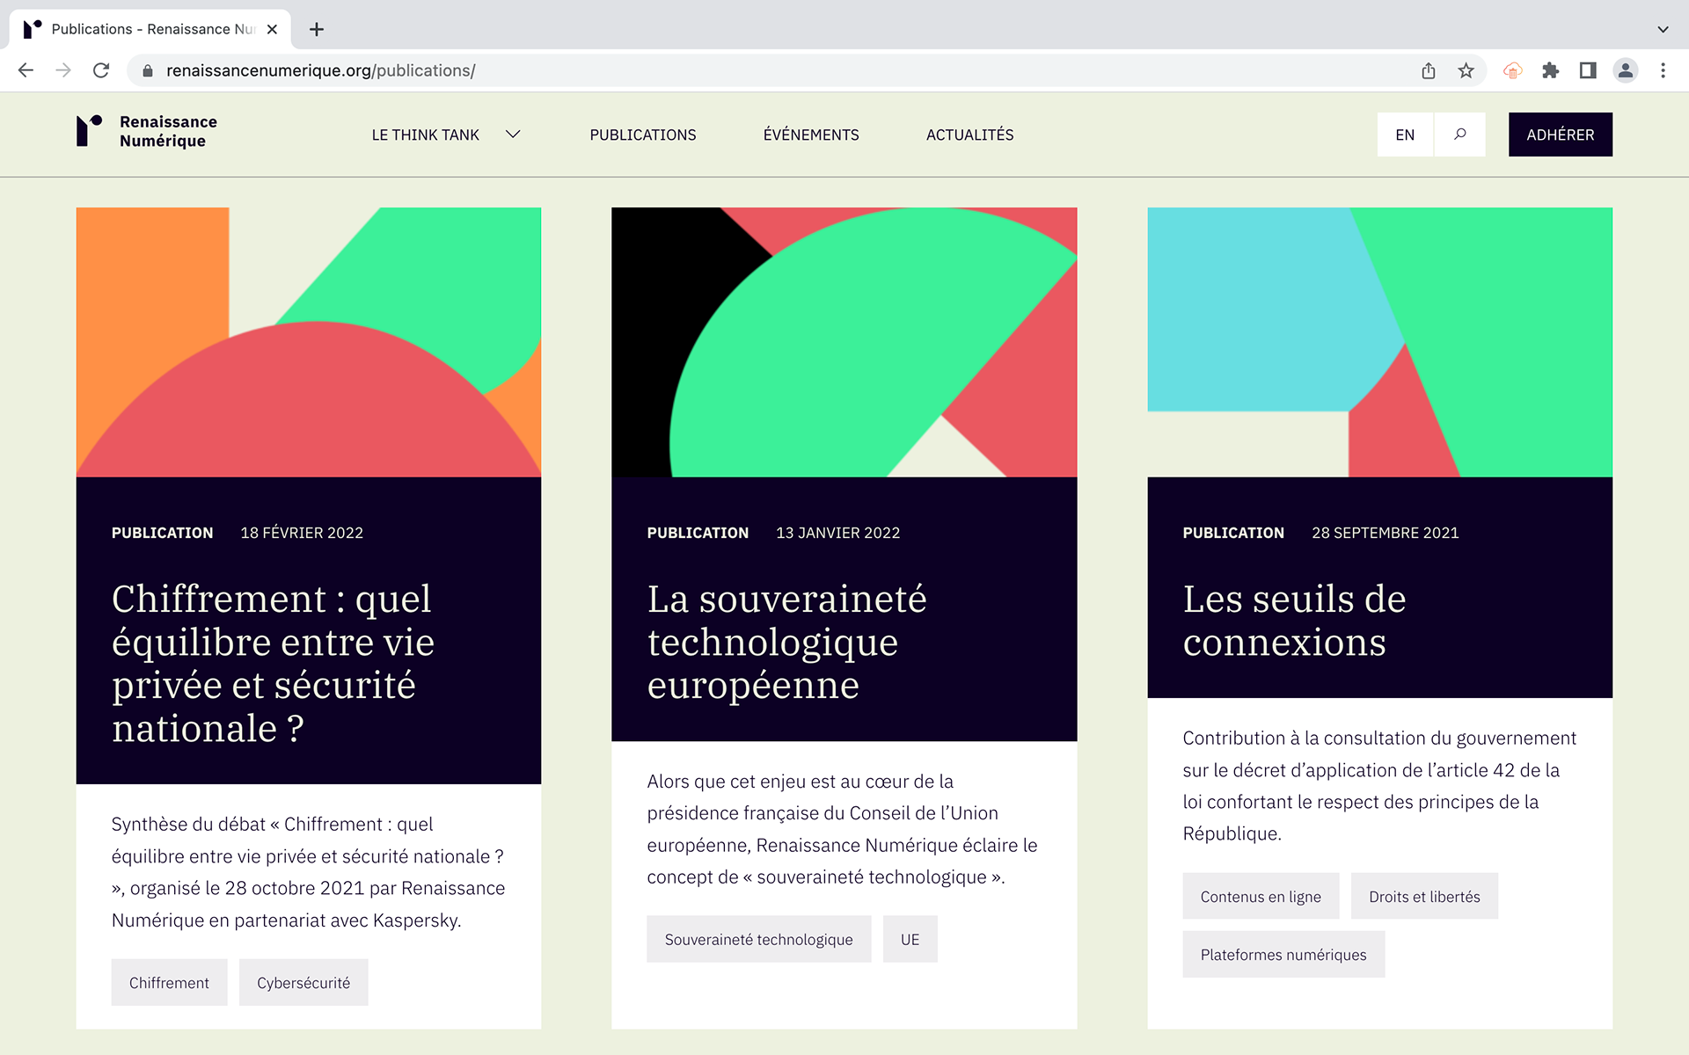The image size is (1689, 1055).
Task: Open the site search magnifier icon
Action: 1459,135
